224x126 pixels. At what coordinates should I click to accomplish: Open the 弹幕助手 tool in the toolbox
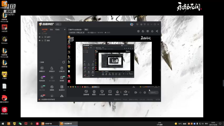42,69
